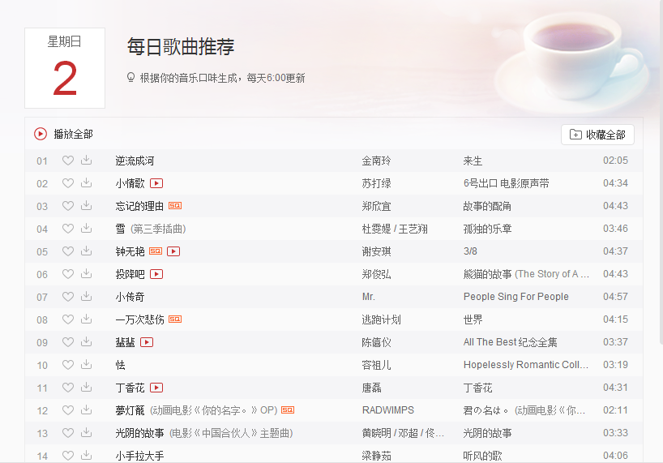Open artist 苏打绿 page
663x463 pixels.
(x=376, y=183)
